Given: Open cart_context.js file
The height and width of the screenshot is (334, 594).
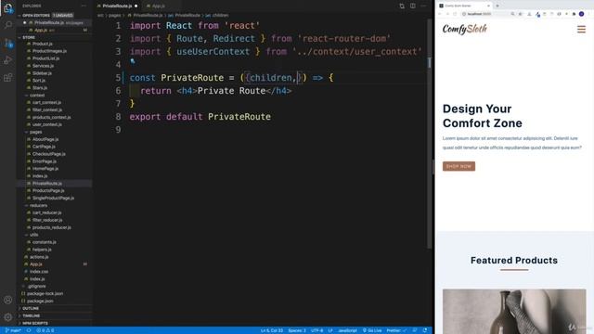Looking at the screenshot, I should pyautogui.click(x=46, y=102).
